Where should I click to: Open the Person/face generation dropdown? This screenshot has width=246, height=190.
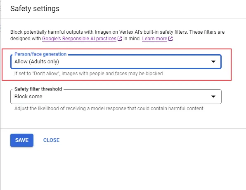click(116, 62)
